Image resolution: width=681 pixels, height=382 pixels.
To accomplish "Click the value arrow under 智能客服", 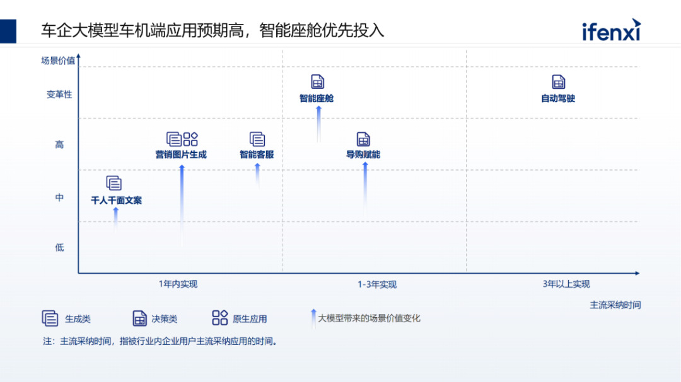I will click(x=257, y=176).
